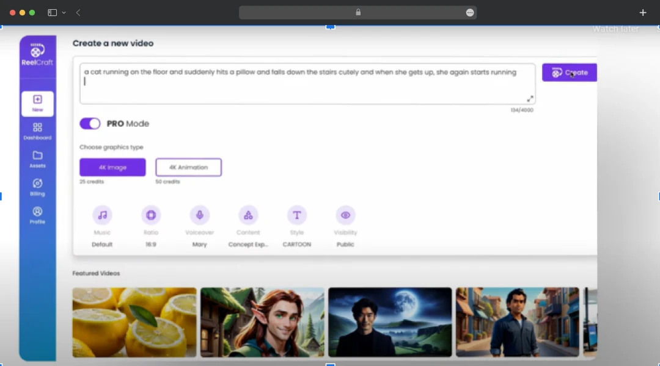The width and height of the screenshot is (660, 366).
Task: Select the 4K Animation graphics type
Action: pyautogui.click(x=188, y=167)
